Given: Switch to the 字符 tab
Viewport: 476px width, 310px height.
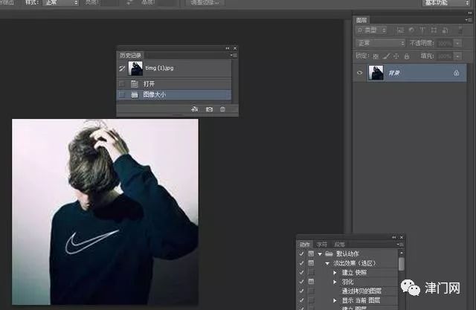Looking at the screenshot, I should pyautogui.click(x=322, y=244).
